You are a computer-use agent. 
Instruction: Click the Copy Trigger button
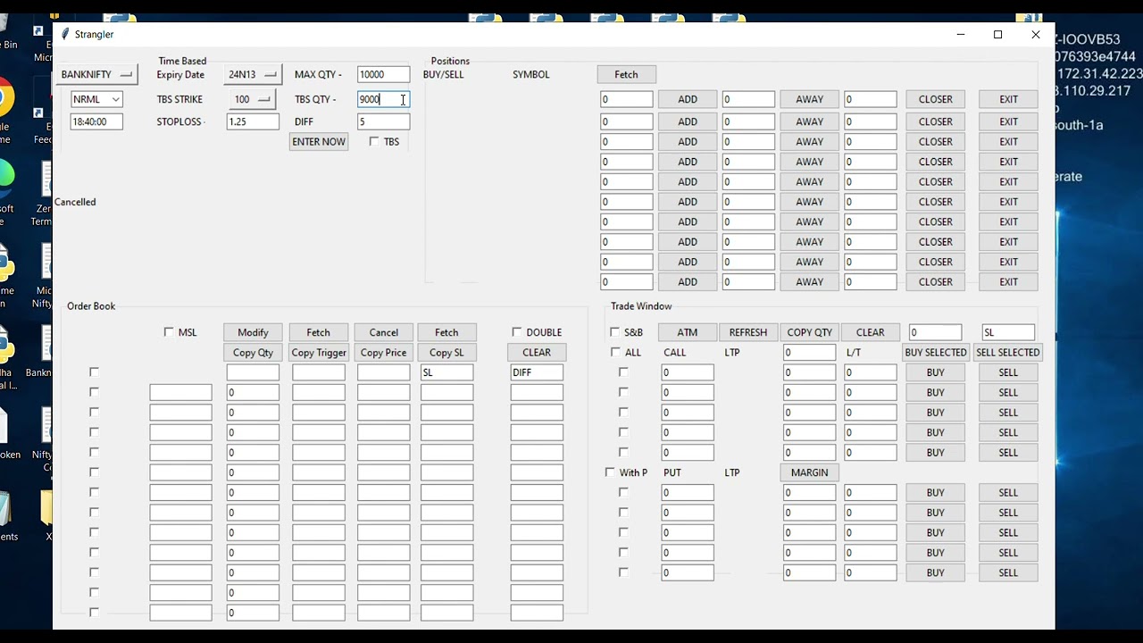(318, 353)
